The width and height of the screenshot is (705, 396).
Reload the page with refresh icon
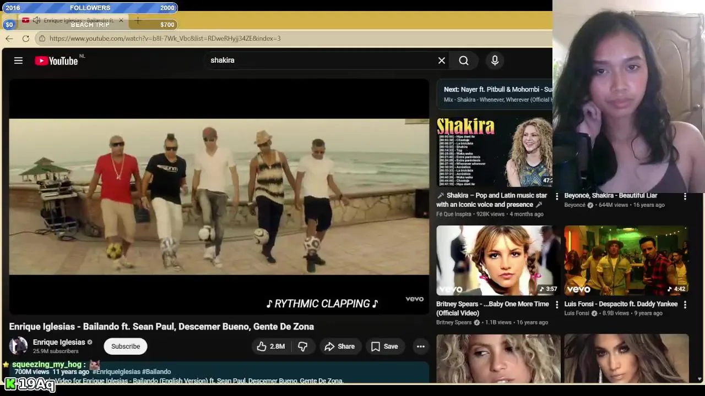(x=26, y=38)
